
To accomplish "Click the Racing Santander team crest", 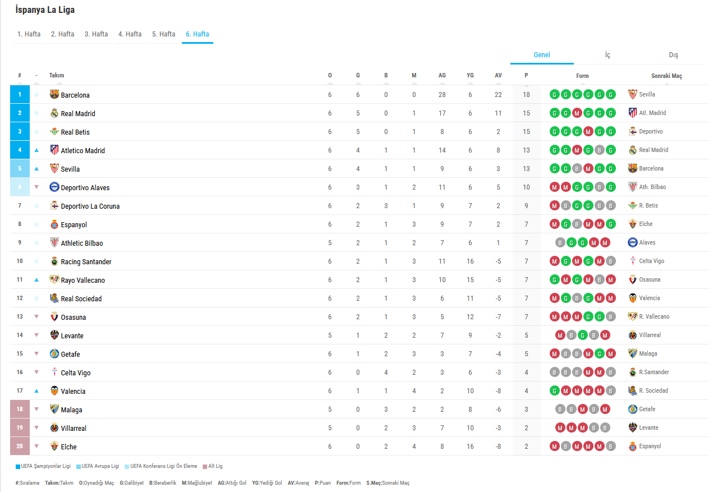I will (x=54, y=261).
